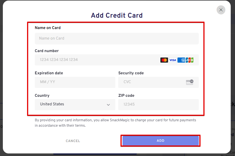Click the JCB logo icon
Image resolution: width=235 pixels, height=156 pixels.
[x=190, y=60]
